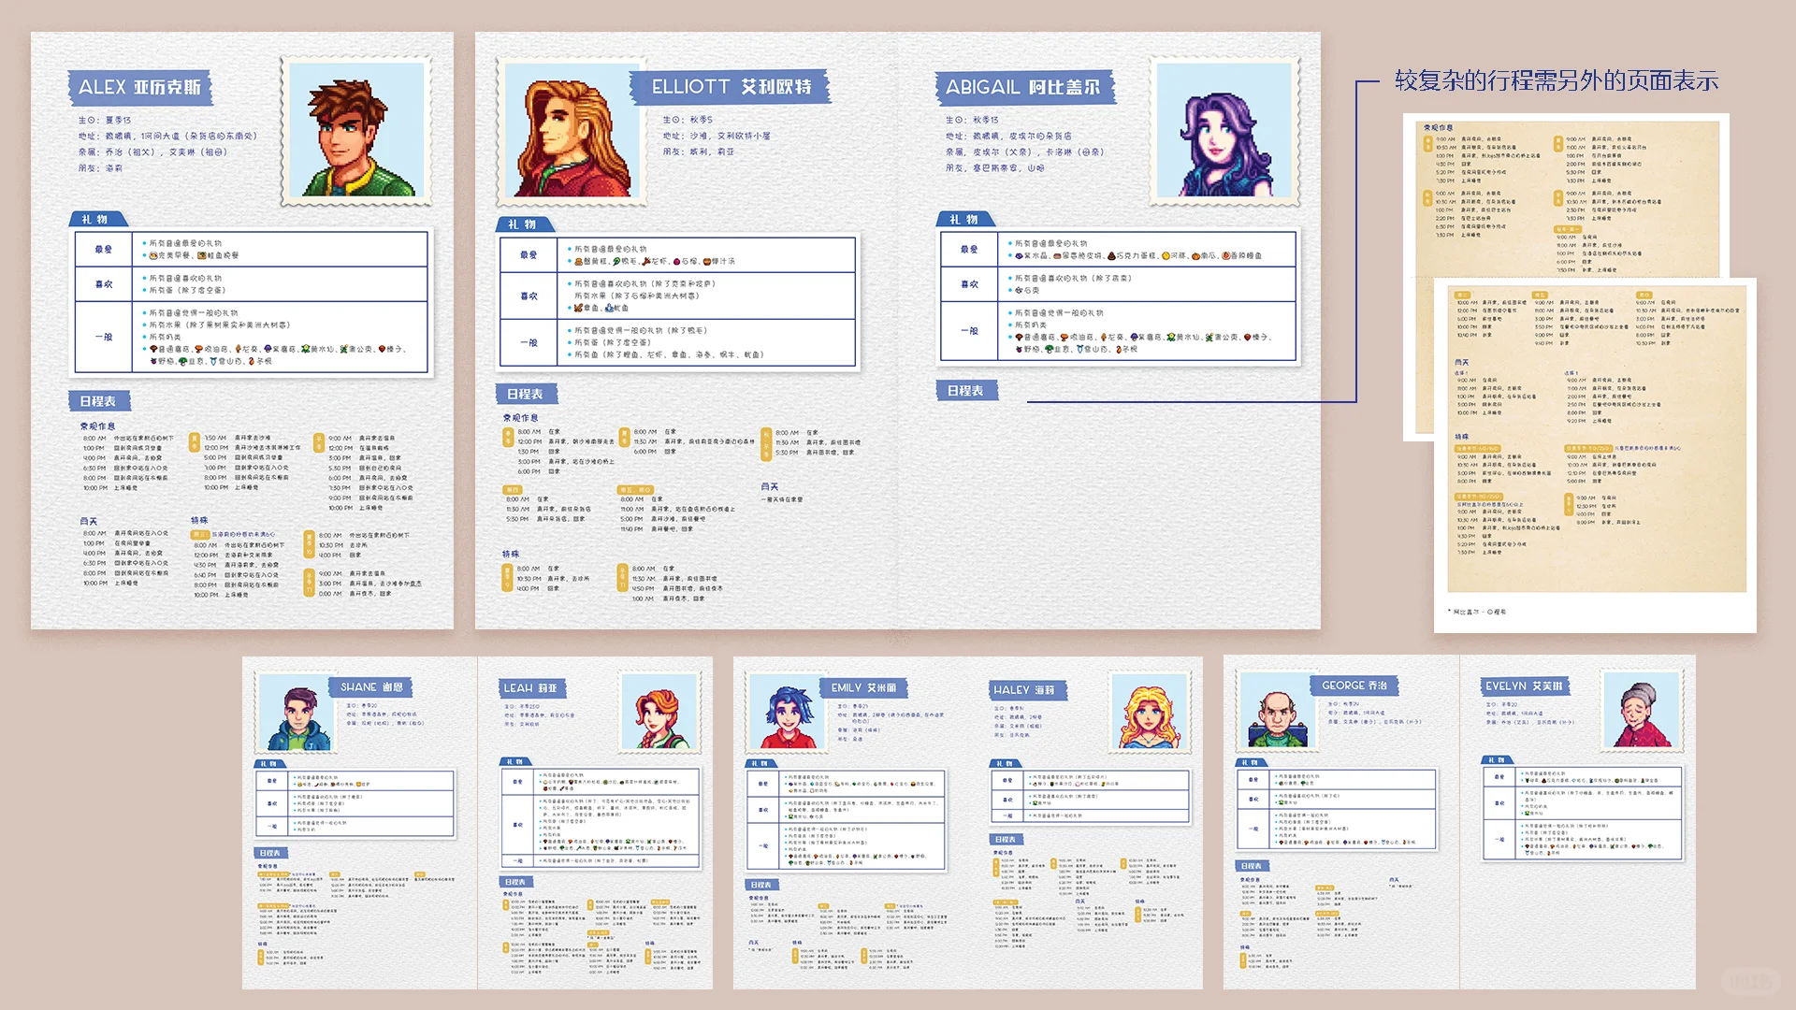Click Abigail's 生日: 秋季13 line

pos(972,120)
